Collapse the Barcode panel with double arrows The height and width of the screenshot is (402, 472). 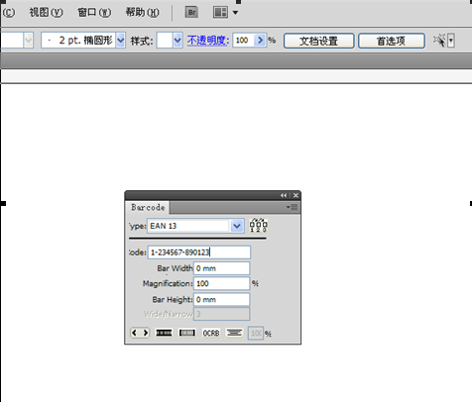[x=284, y=195]
